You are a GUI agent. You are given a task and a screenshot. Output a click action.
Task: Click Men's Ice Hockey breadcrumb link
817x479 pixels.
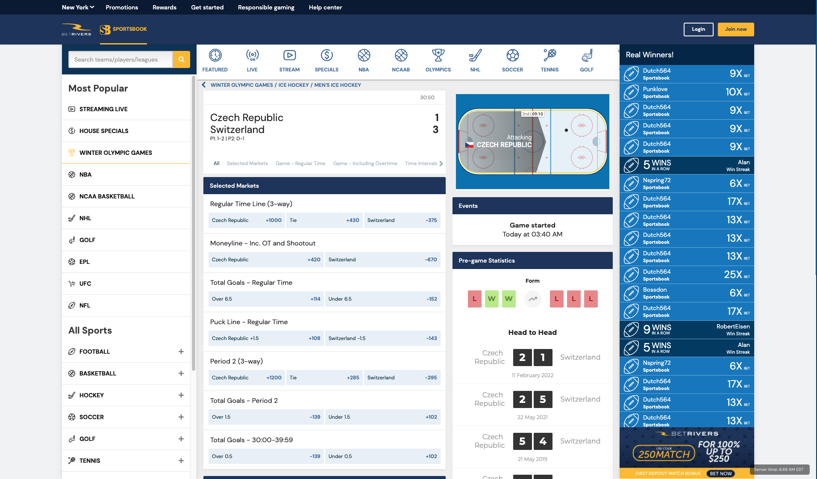(x=338, y=85)
